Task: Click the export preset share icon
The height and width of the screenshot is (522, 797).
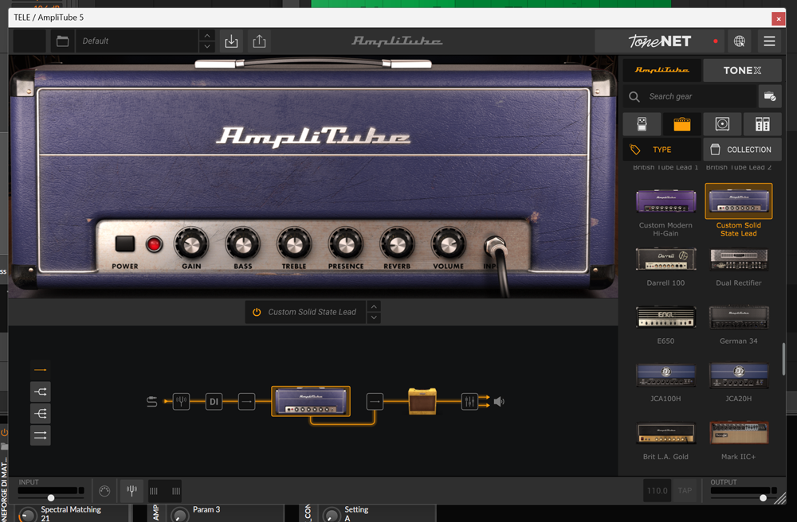Action: coord(259,41)
